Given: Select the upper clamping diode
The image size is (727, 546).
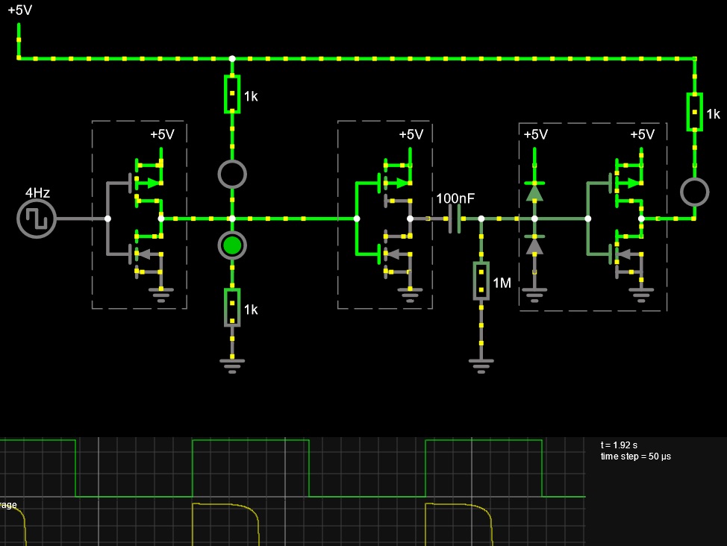Looking at the screenshot, I should 534,192.
